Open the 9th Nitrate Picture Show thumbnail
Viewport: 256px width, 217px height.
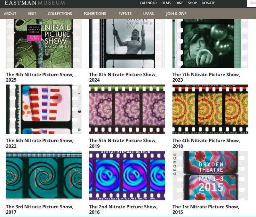click(44, 43)
